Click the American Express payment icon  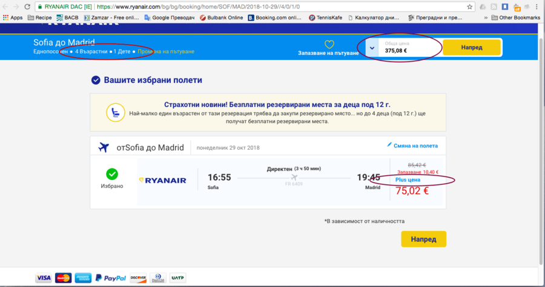pos(83,278)
